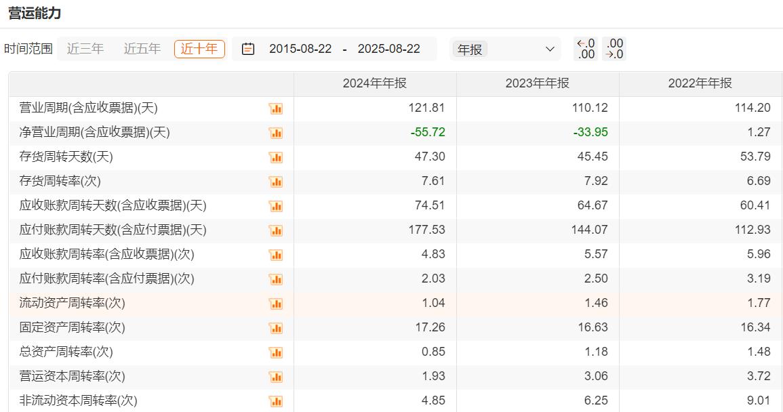Image resolution: width=783 pixels, height=412 pixels.
Task: Select 固定资产周转率(次) row label
Action: 72,327
